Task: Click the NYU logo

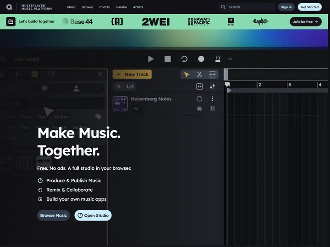Action: [x=231, y=21]
